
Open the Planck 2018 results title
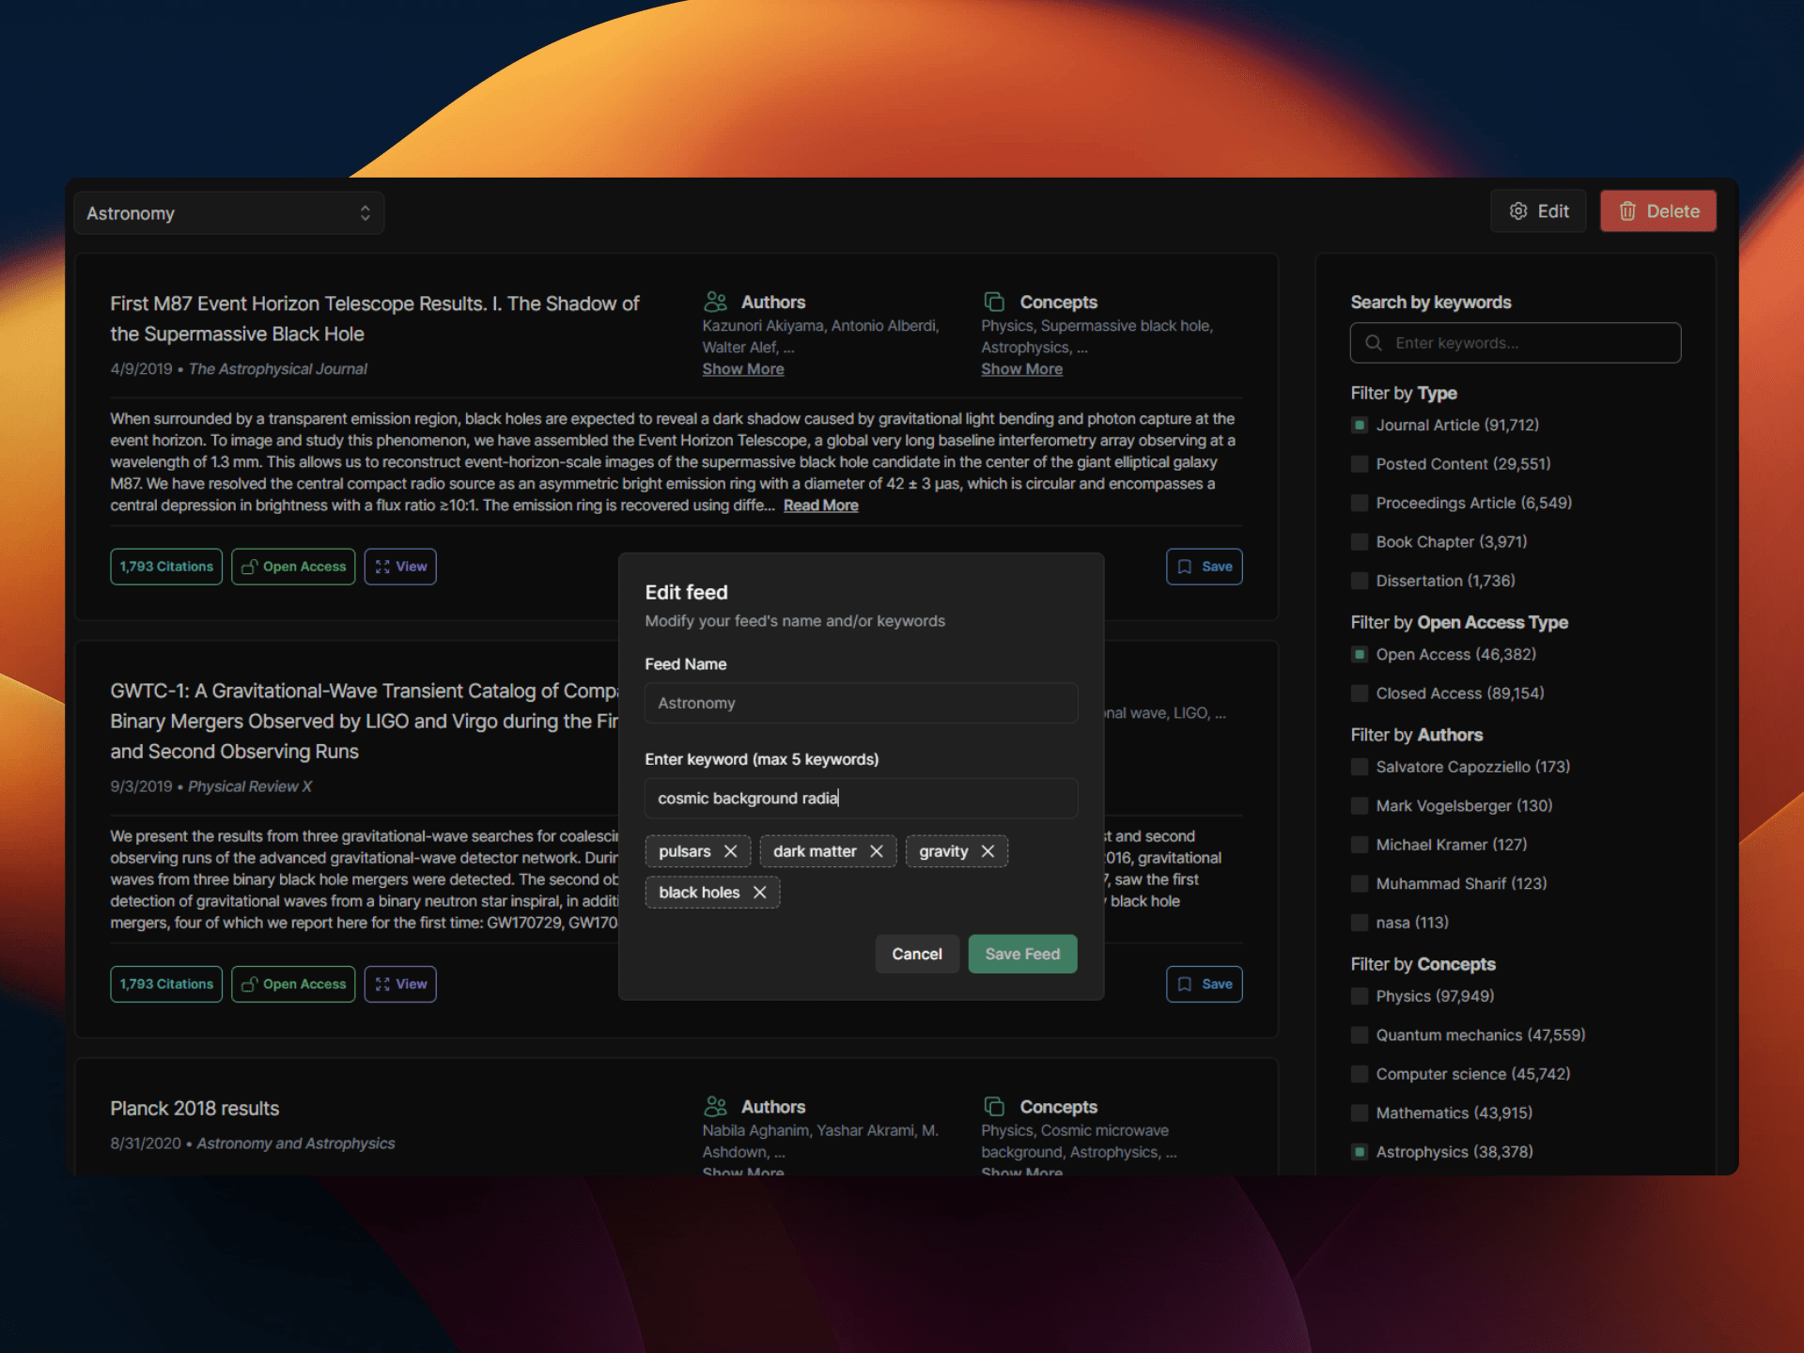(194, 1108)
